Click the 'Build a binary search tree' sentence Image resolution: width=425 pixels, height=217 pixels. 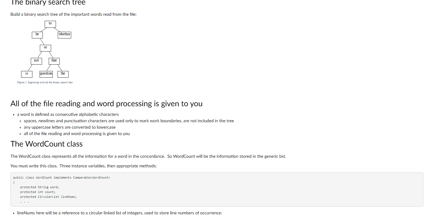74,14
